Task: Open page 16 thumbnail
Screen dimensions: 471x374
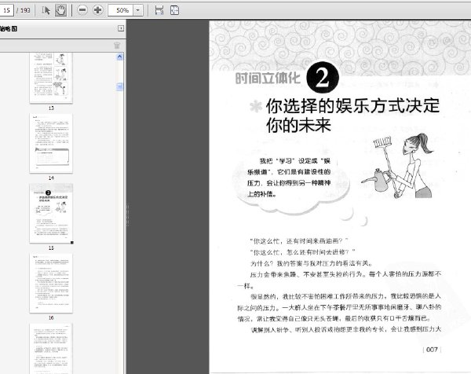Action: click(51, 283)
